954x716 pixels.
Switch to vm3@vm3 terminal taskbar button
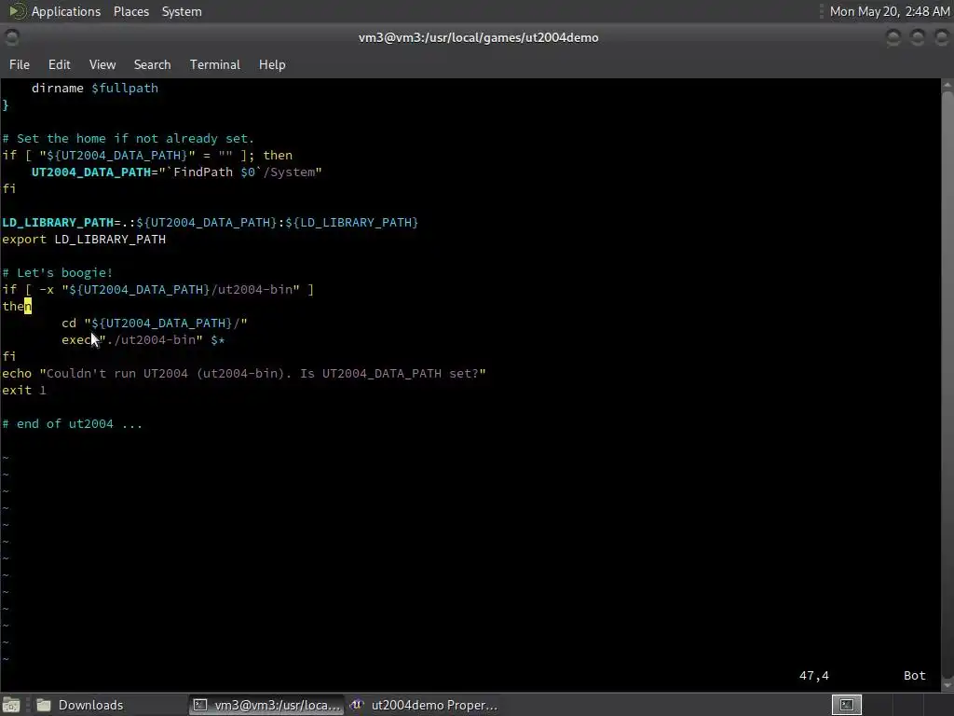[266, 705]
